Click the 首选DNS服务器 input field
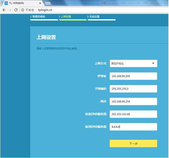The width and height of the screenshot is (169, 158). tap(133, 114)
